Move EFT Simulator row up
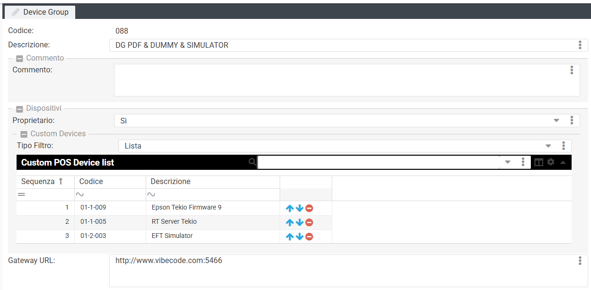The image size is (591, 290). click(290, 237)
